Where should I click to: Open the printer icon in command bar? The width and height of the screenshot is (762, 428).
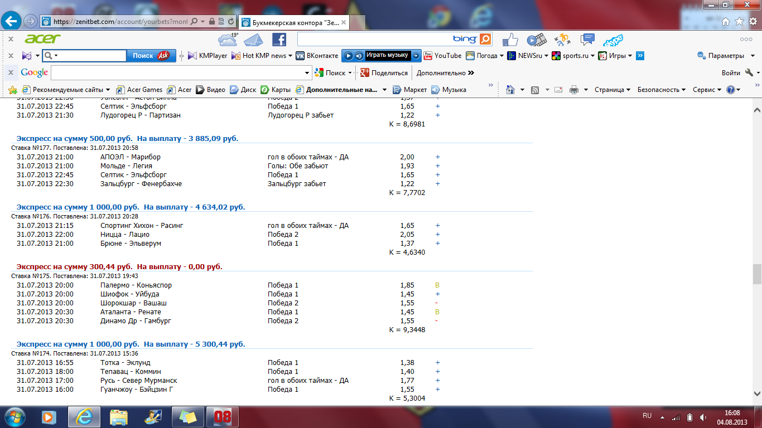click(574, 90)
